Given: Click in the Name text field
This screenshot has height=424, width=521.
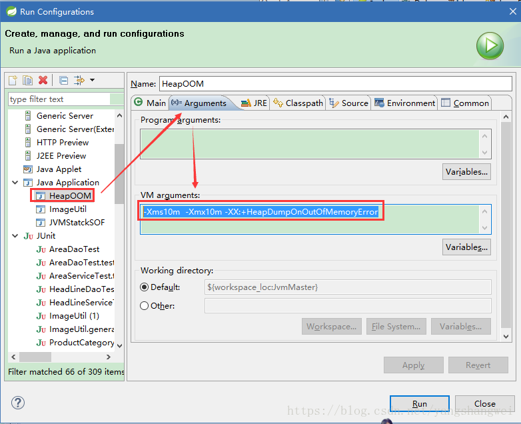Looking at the screenshot, I should click(x=324, y=84).
